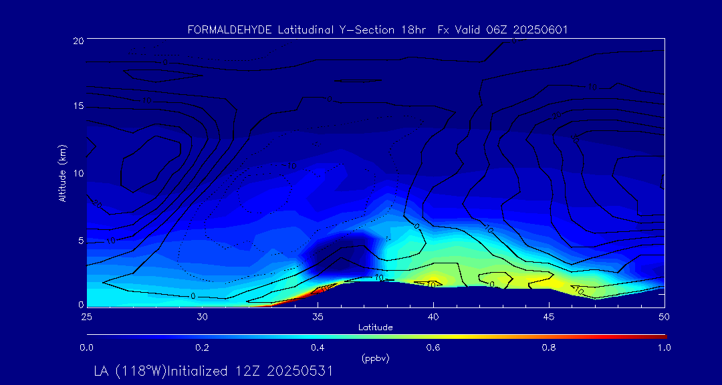Click the colorbar tick label 0.8
722x385 pixels.
point(549,348)
